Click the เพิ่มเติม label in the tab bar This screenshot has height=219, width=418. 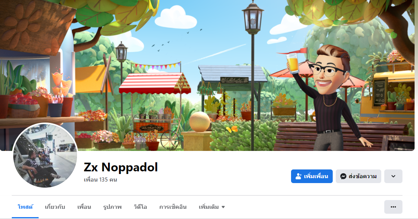(x=209, y=207)
